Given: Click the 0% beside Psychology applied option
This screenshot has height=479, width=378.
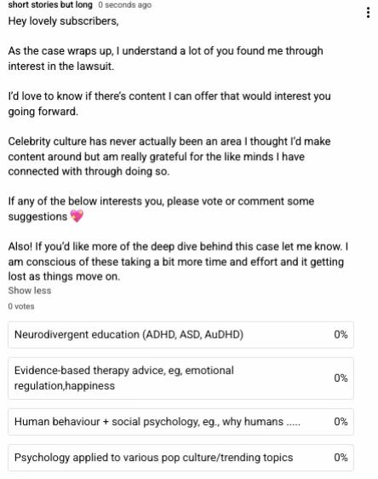Looking at the screenshot, I should (x=341, y=458).
